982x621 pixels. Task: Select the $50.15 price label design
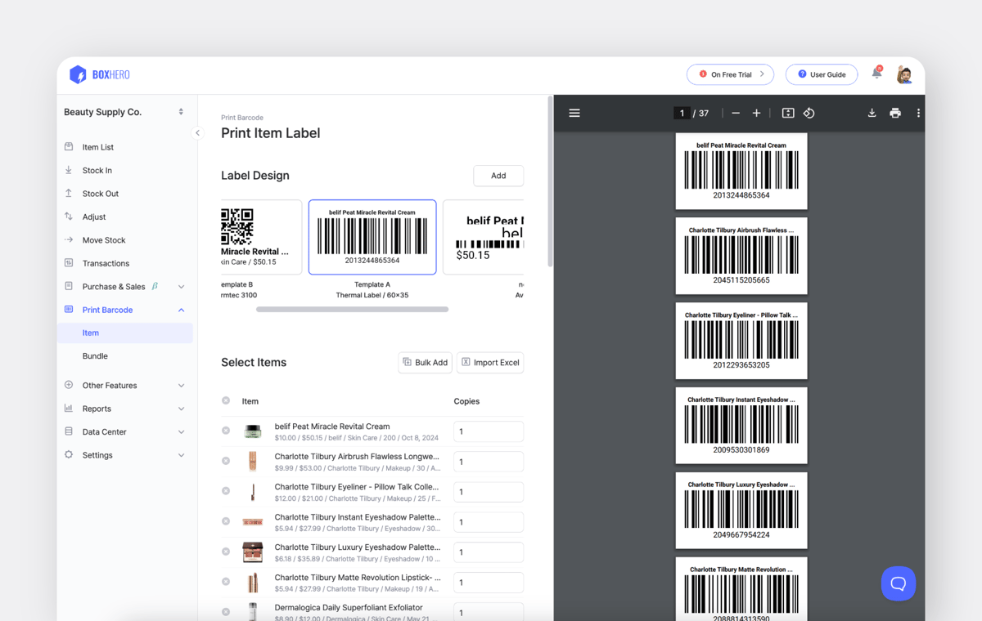[484, 237]
